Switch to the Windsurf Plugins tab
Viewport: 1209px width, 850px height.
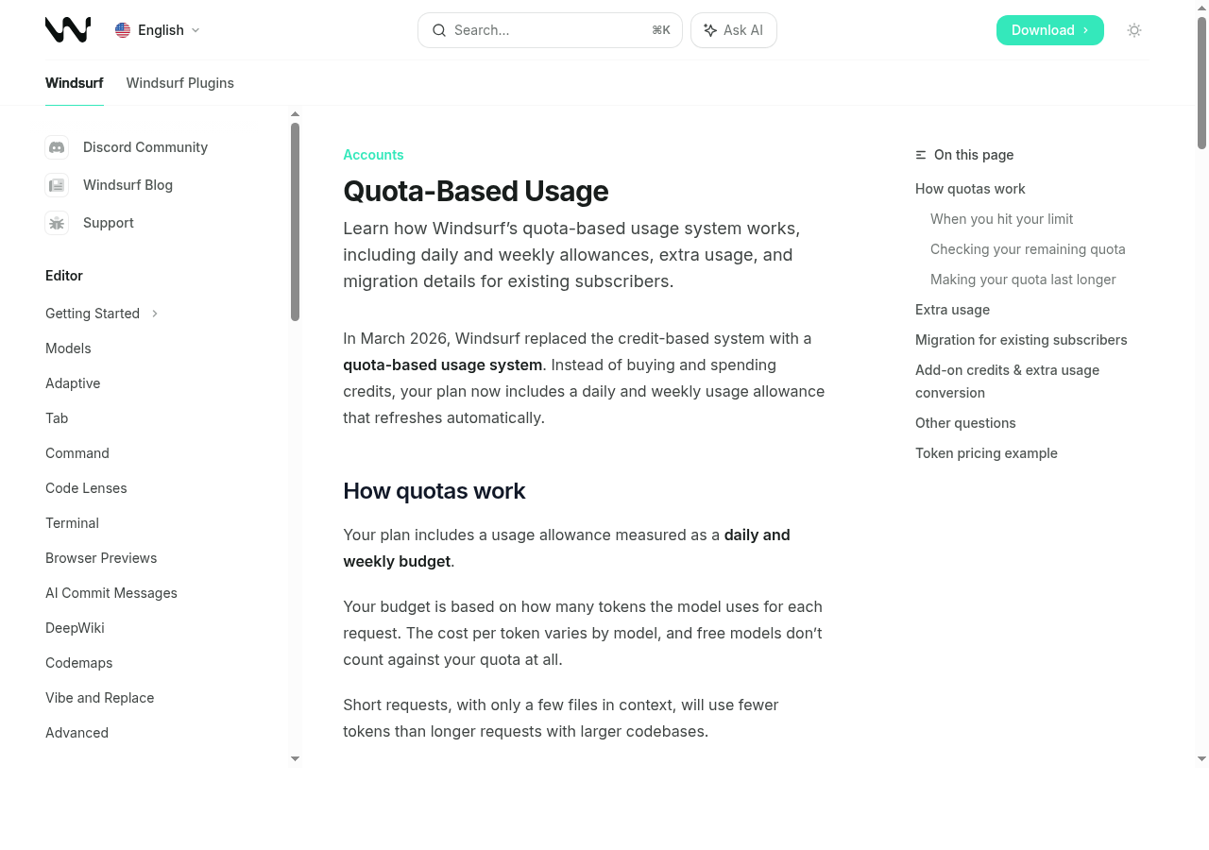pos(180,83)
